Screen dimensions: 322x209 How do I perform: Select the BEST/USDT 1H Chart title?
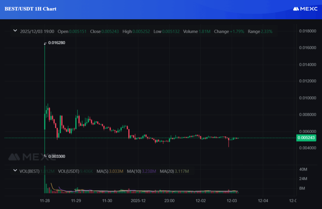coord(30,9)
